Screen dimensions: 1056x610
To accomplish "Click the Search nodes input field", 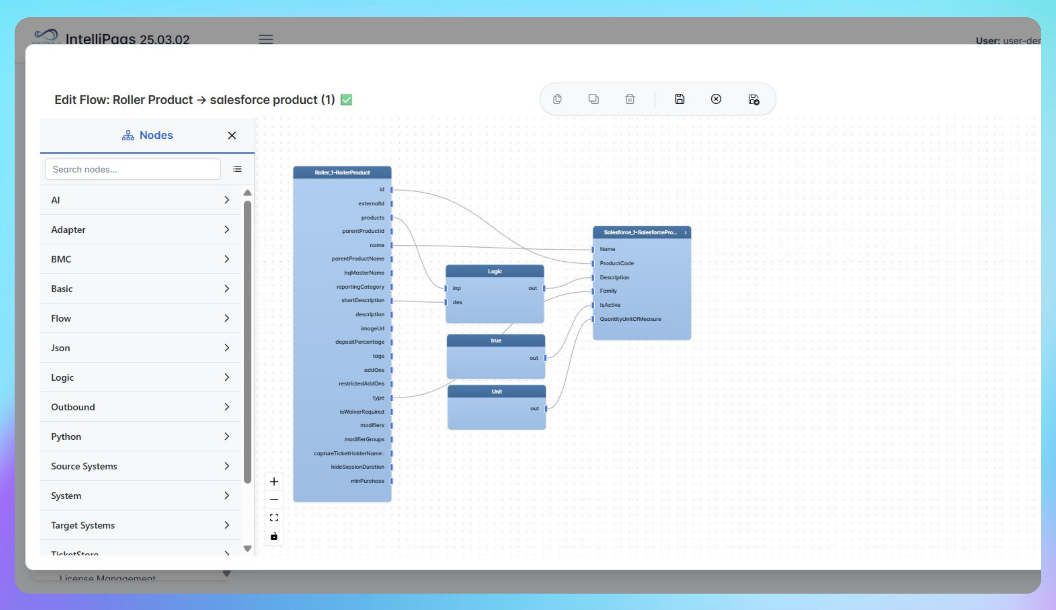I will 133,169.
